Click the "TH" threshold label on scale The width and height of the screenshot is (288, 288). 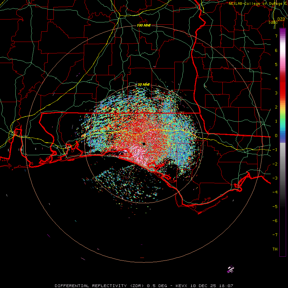point(275,249)
